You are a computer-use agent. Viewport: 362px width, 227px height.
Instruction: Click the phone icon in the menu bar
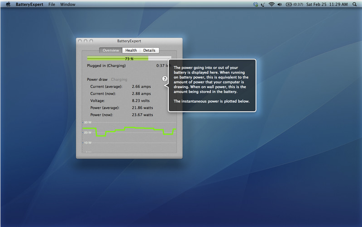click(x=263, y=5)
